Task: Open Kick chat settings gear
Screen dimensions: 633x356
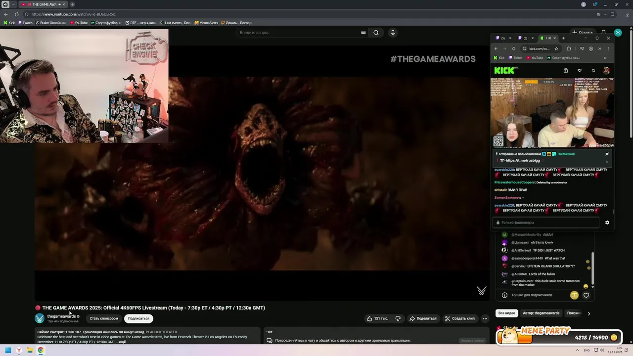Action: tap(607, 222)
